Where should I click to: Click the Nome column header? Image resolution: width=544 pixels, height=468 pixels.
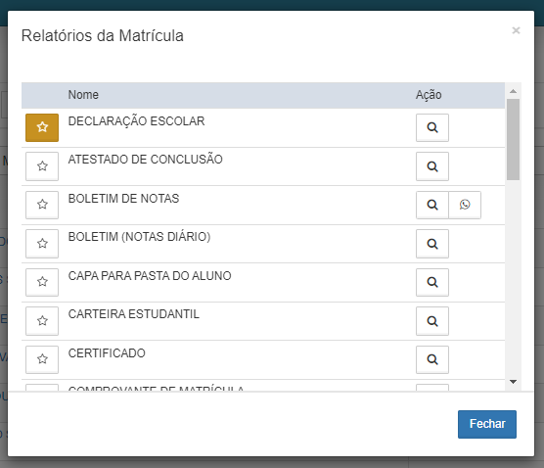[x=83, y=95]
